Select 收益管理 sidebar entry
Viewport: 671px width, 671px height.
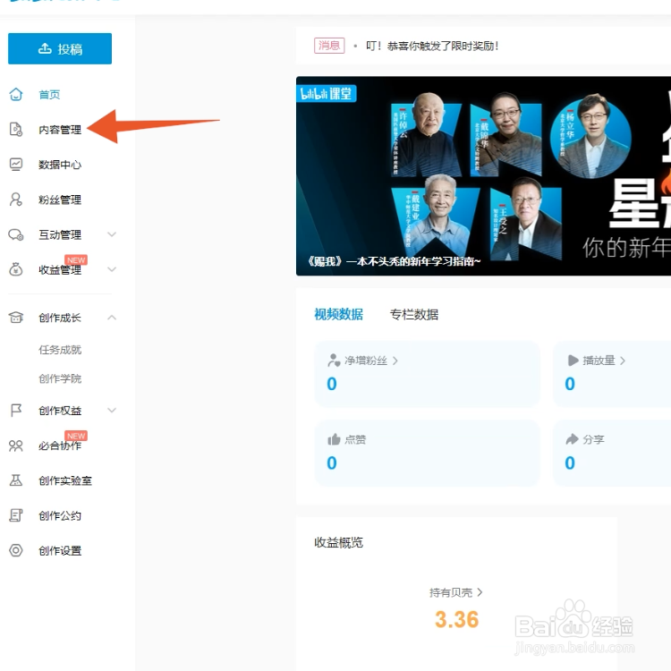point(60,270)
